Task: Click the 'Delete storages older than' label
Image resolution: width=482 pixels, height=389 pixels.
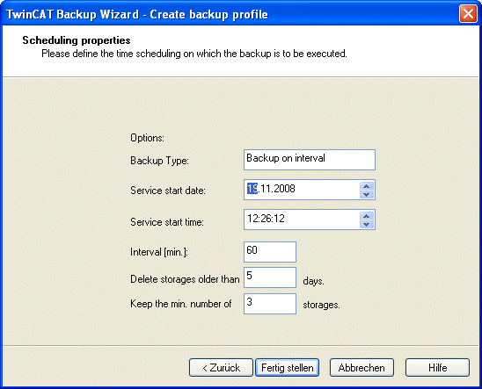Action: click(x=185, y=279)
